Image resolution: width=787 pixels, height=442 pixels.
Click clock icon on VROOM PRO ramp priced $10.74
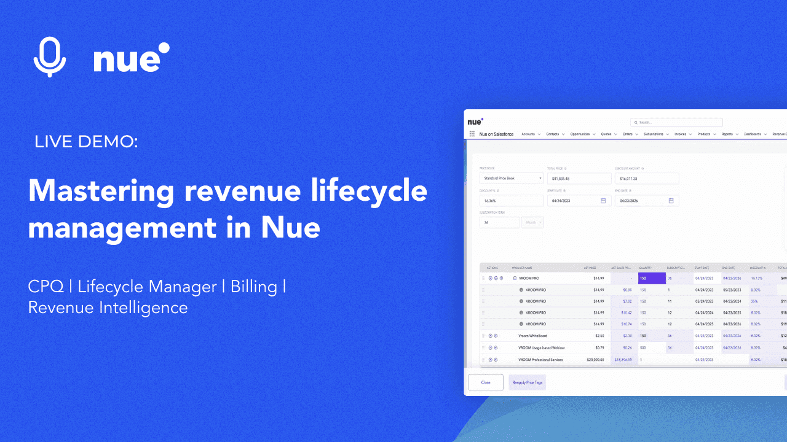(521, 324)
